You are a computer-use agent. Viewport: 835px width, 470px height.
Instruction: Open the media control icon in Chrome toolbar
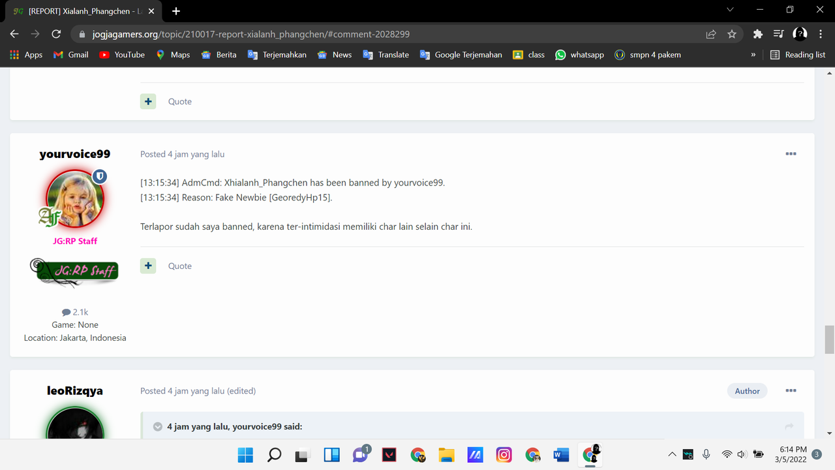pyautogui.click(x=778, y=34)
